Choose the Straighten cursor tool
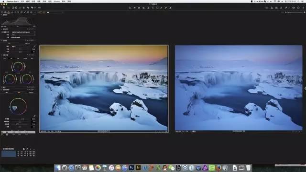306x172 pixels. click(148, 8)
